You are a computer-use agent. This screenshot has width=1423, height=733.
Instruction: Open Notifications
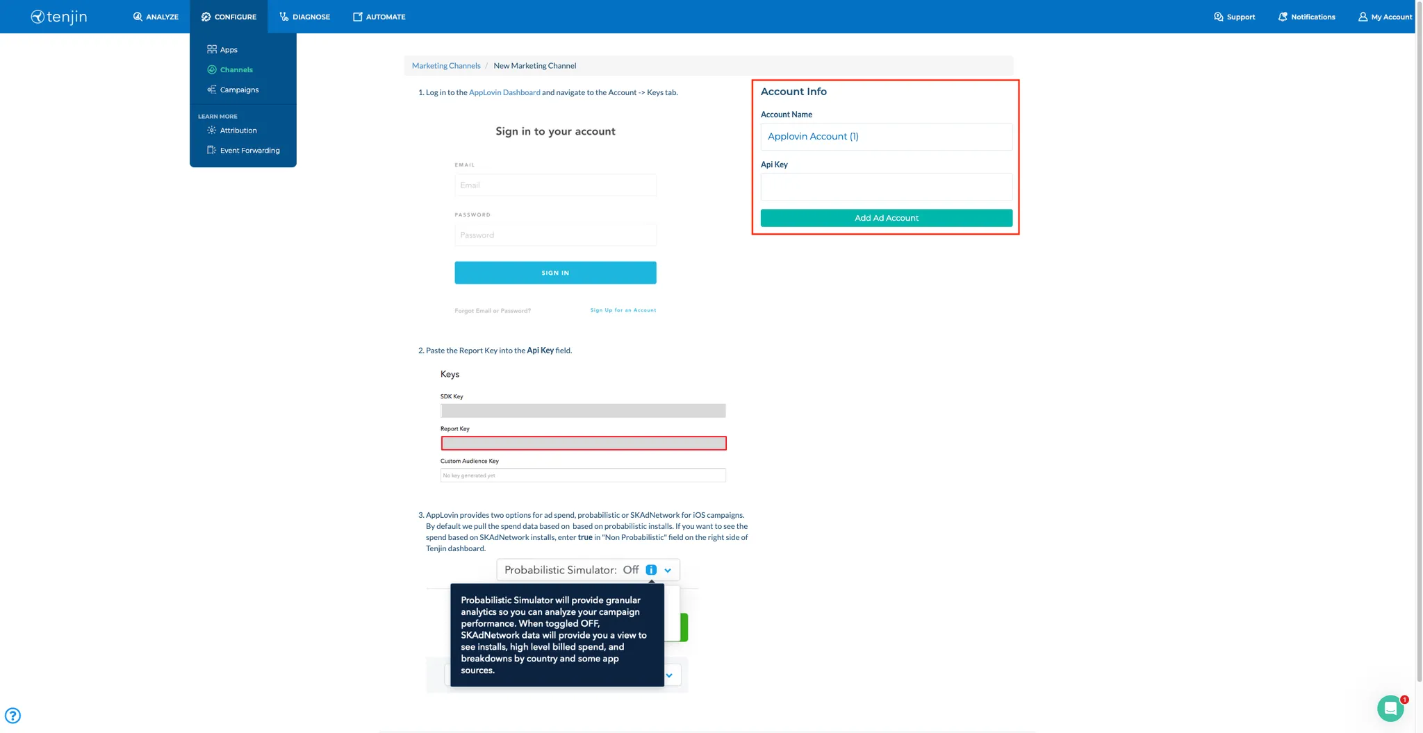[x=1306, y=17]
